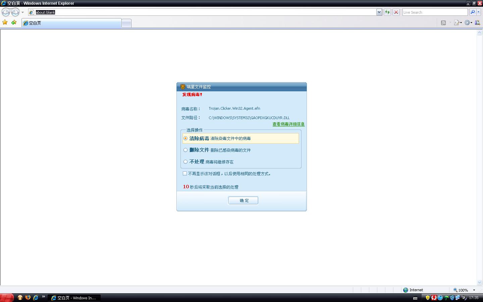Expand the zoom level dropdown arrow
The height and width of the screenshot is (302, 483).
point(474,290)
